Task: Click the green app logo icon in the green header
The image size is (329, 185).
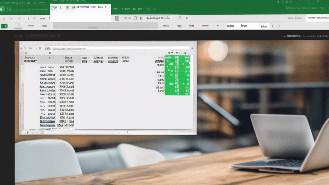Action: [2, 9]
